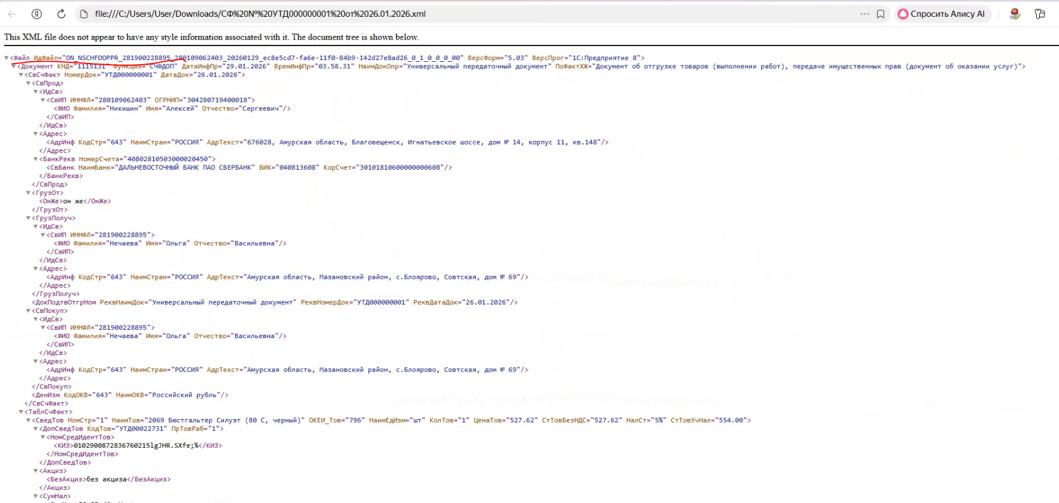Click the 'без акциза' text
This screenshot has height=503, width=1059.
[x=107, y=479]
